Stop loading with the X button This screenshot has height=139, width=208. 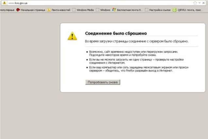[203, 3]
